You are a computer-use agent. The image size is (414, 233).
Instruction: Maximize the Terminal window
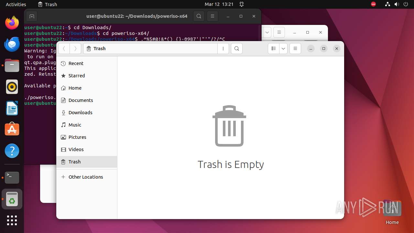241,16
